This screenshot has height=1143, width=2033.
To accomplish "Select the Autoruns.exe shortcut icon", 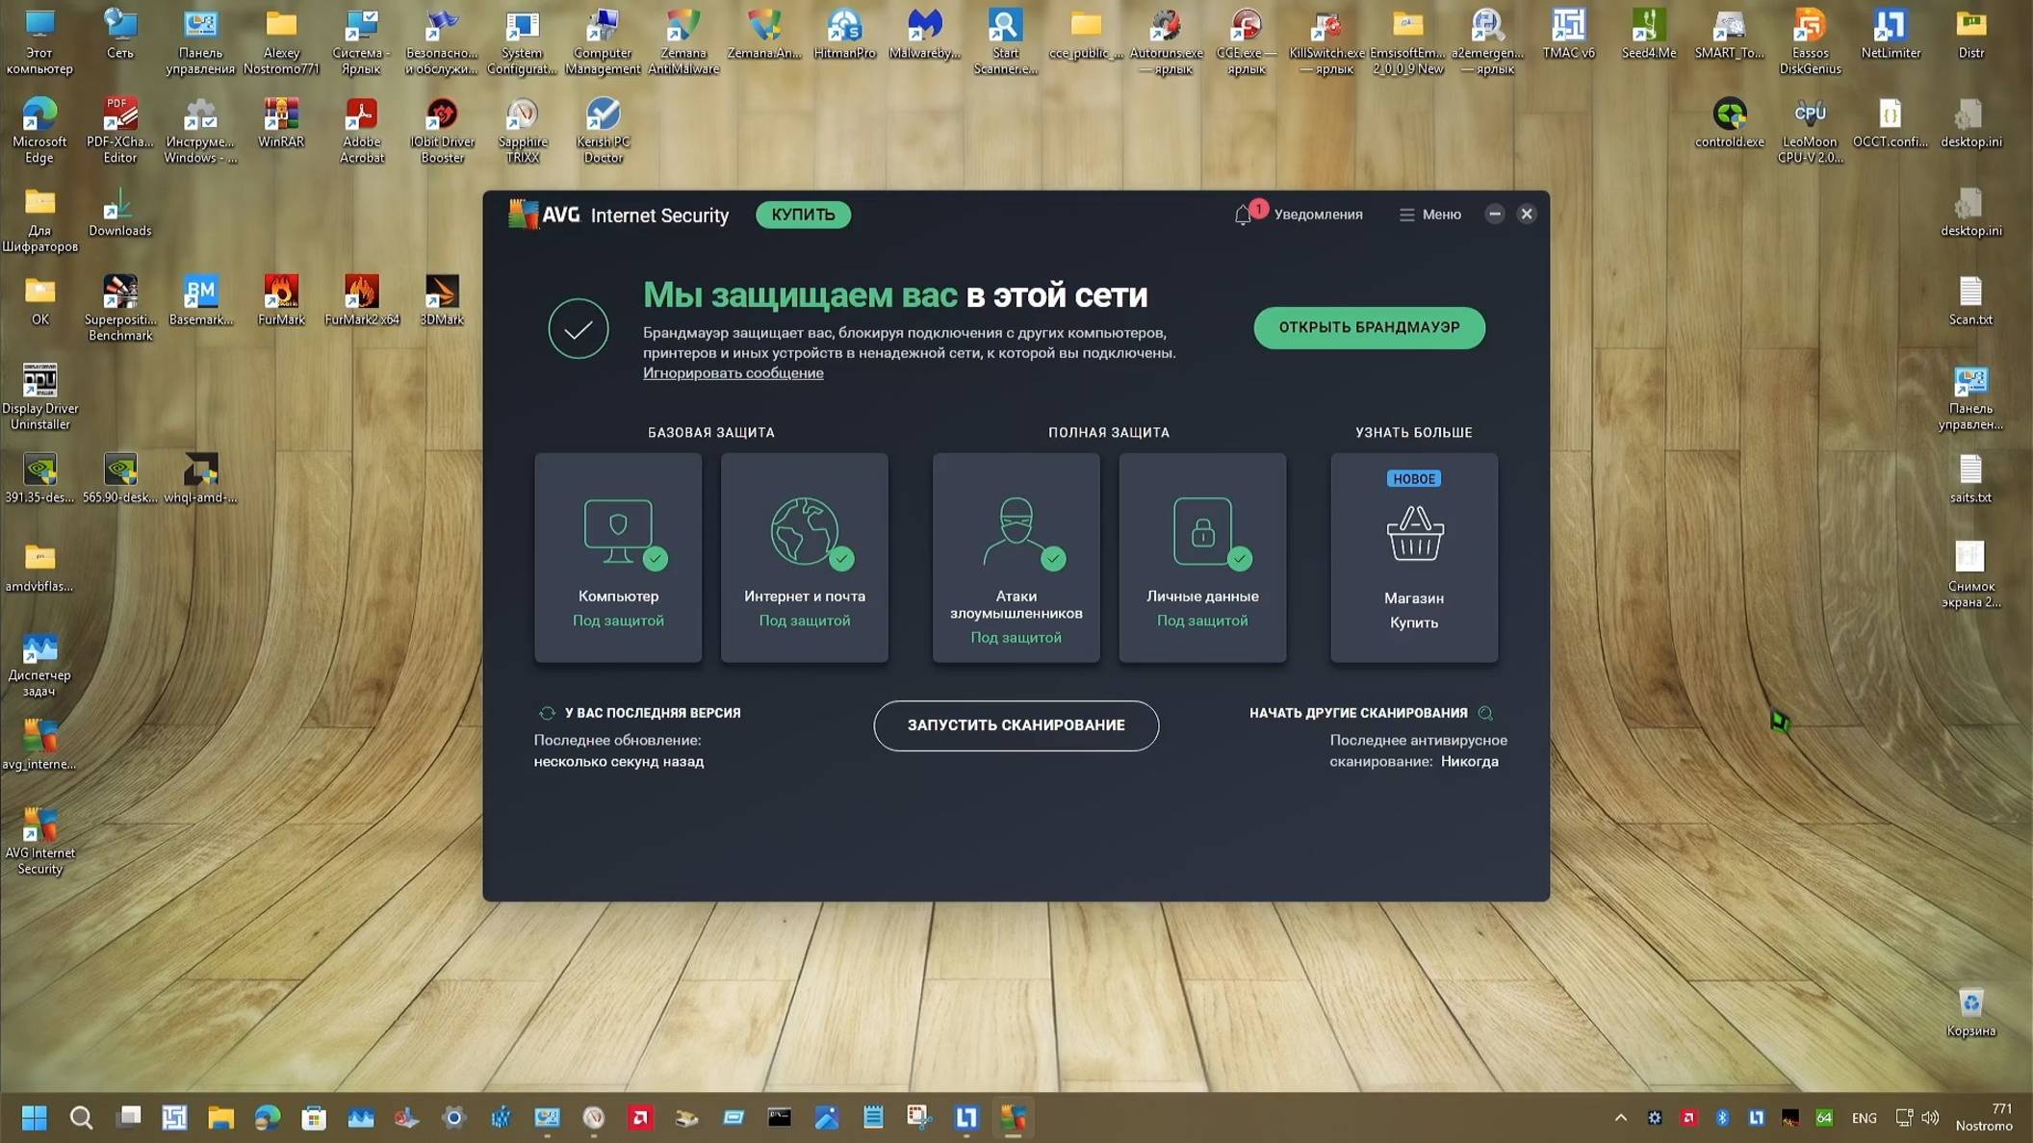I will 1166,41.
